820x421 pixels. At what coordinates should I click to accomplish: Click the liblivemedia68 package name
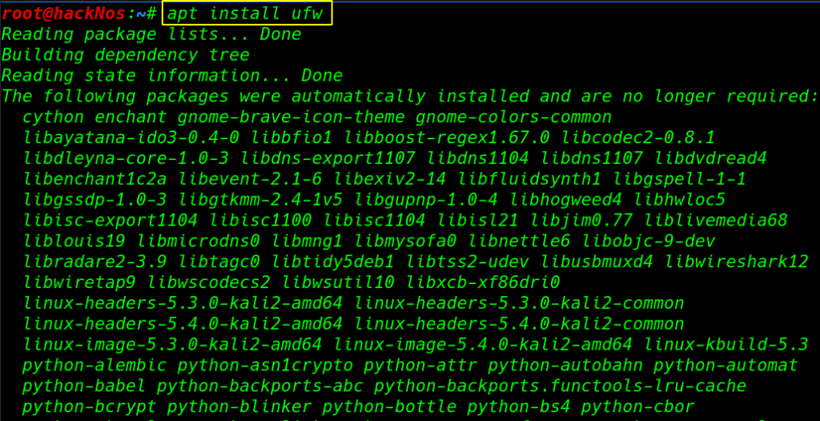715,220
